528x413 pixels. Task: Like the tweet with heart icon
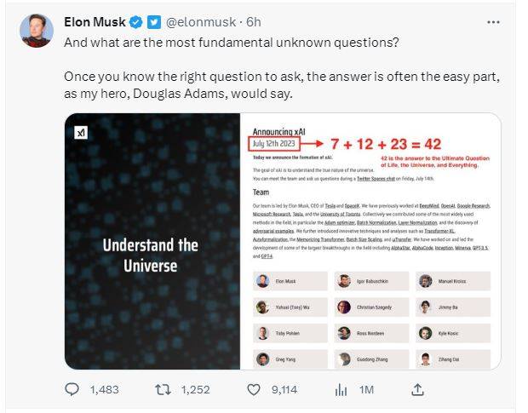[x=252, y=389]
